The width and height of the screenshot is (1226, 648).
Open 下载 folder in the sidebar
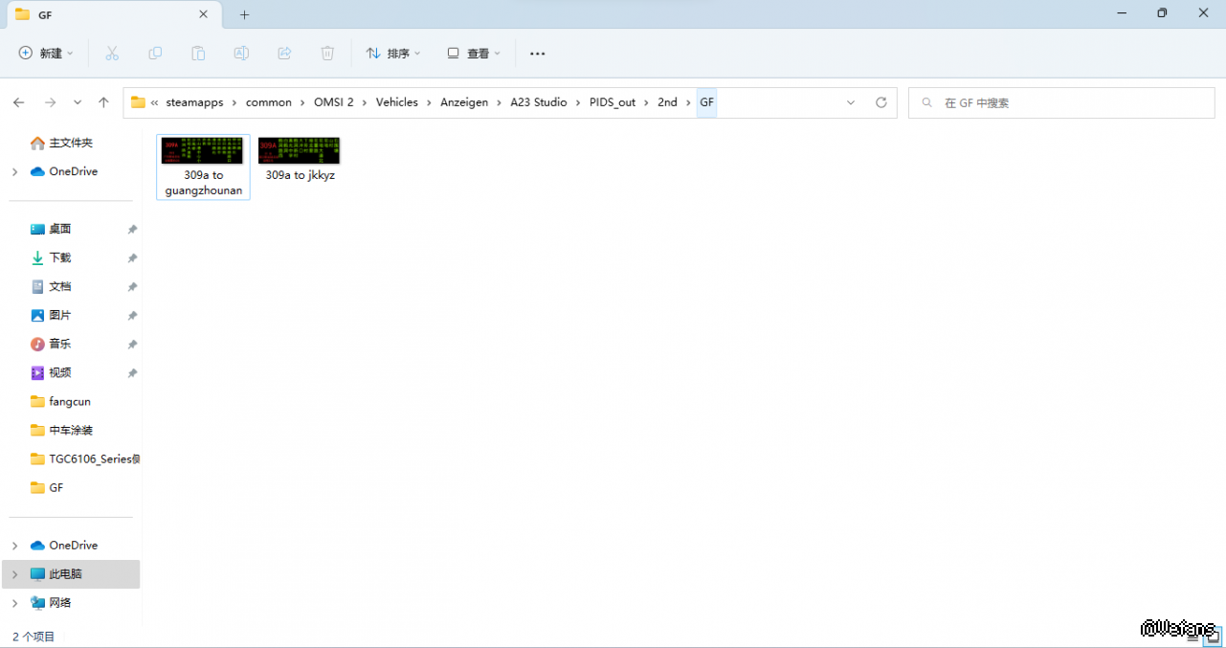pos(59,257)
